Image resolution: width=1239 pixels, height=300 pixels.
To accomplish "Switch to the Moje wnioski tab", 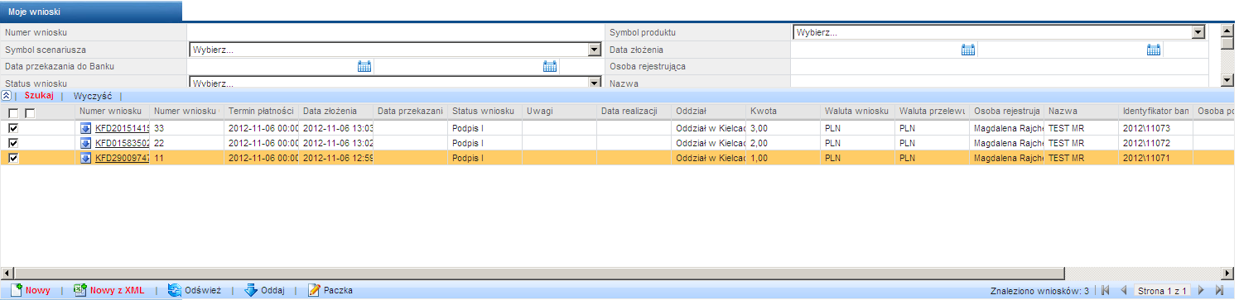I will point(90,12).
